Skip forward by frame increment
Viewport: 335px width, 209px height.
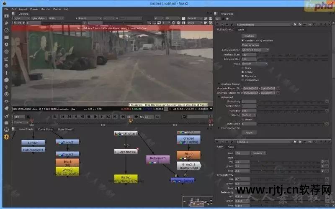[x=136, y=117]
